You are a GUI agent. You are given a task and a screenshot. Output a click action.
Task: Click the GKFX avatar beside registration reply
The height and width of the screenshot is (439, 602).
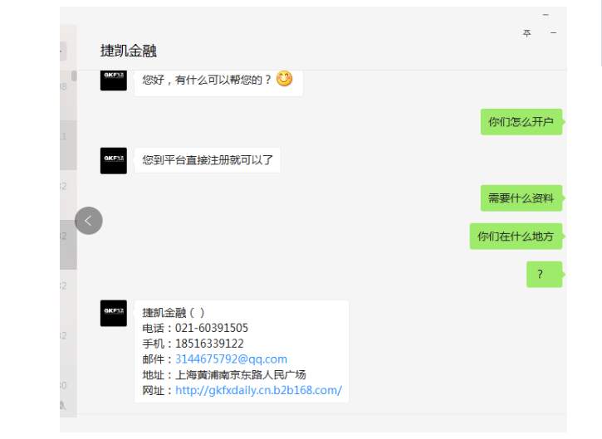pos(113,161)
